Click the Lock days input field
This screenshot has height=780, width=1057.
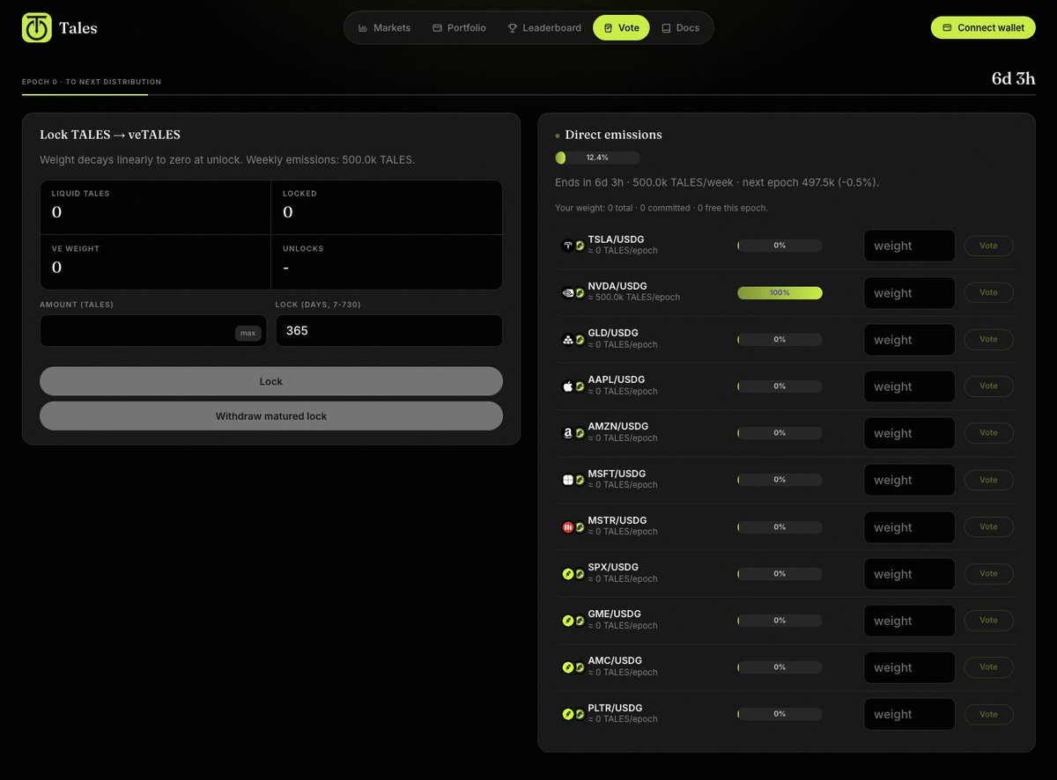[x=389, y=331]
